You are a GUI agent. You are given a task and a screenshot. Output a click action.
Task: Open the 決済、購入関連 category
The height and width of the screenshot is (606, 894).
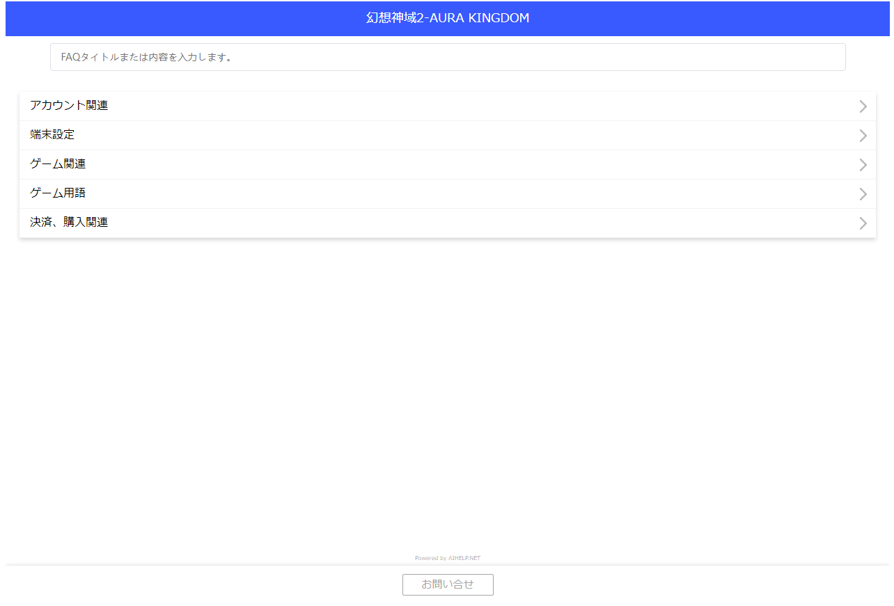[448, 223]
